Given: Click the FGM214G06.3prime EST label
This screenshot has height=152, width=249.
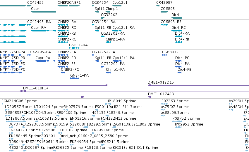Looking at the screenshot, I should point(19,101).
